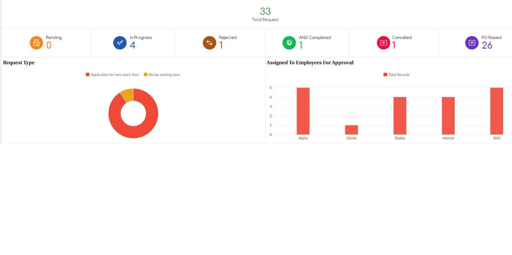Viewport: 512px width, 255px height.
Task: Toggle the Total Records legend swatch
Action: (x=385, y=75)
